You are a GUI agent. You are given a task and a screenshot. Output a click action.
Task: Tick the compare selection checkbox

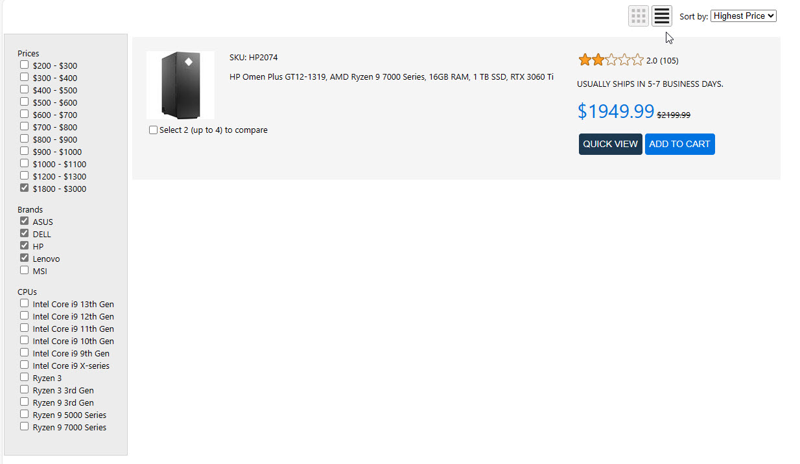[x=154, y=130]
